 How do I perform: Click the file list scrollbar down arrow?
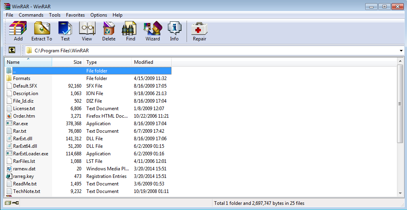pos(400,193)
